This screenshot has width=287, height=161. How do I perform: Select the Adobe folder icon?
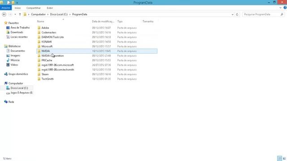[39, 28]
